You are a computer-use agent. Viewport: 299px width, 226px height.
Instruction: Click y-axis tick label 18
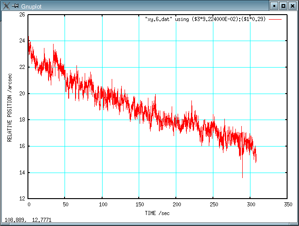pyautogui.click(x=22, y=120)
